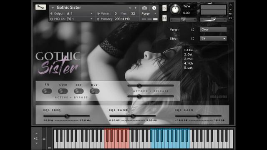Go to the previous instrument arrow

tap(130, 8)
